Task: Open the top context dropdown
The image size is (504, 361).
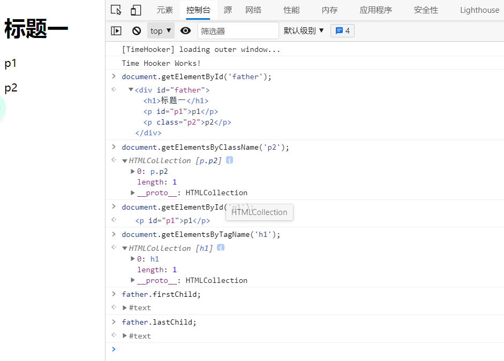Action: [x=161, y=31]
